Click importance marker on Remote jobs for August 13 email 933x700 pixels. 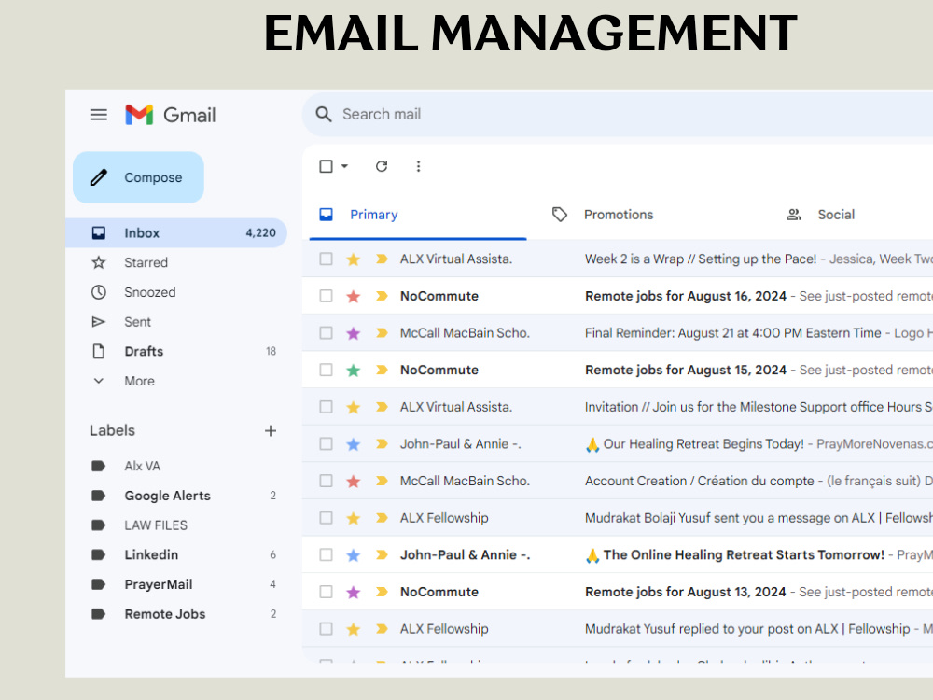coord(382,592)
